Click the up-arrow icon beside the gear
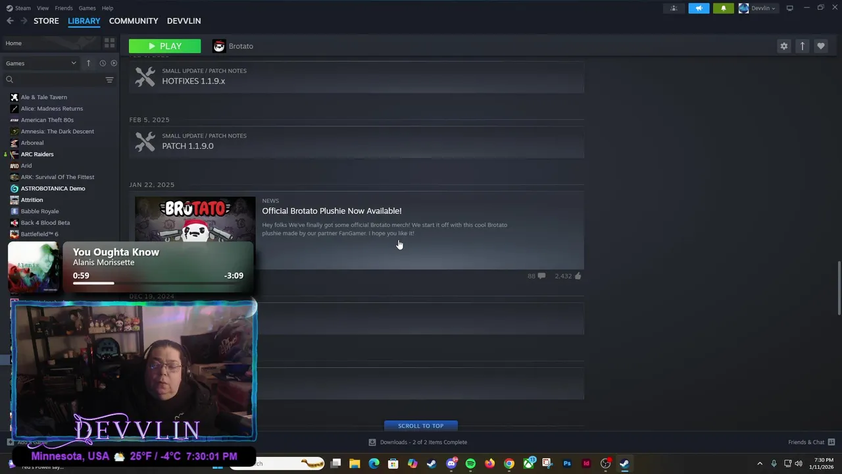The width and height of the screenshot is (842, 474). click(x=802, y=46)
